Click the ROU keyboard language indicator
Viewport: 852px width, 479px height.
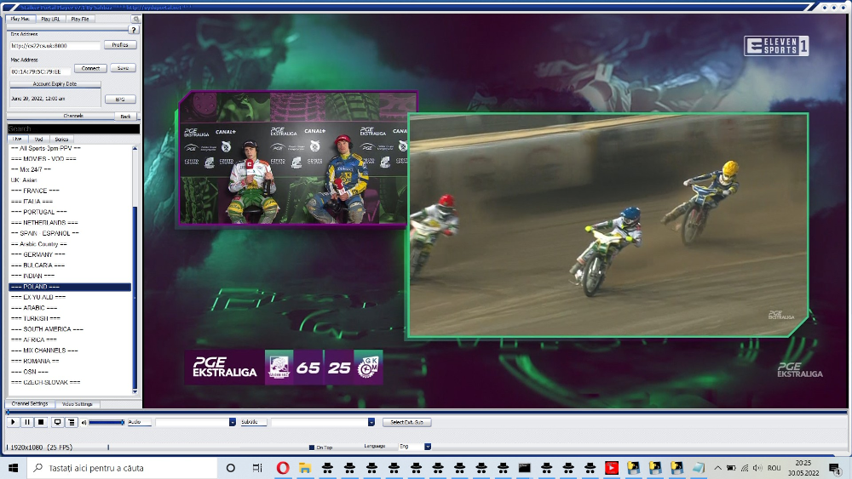774,468
